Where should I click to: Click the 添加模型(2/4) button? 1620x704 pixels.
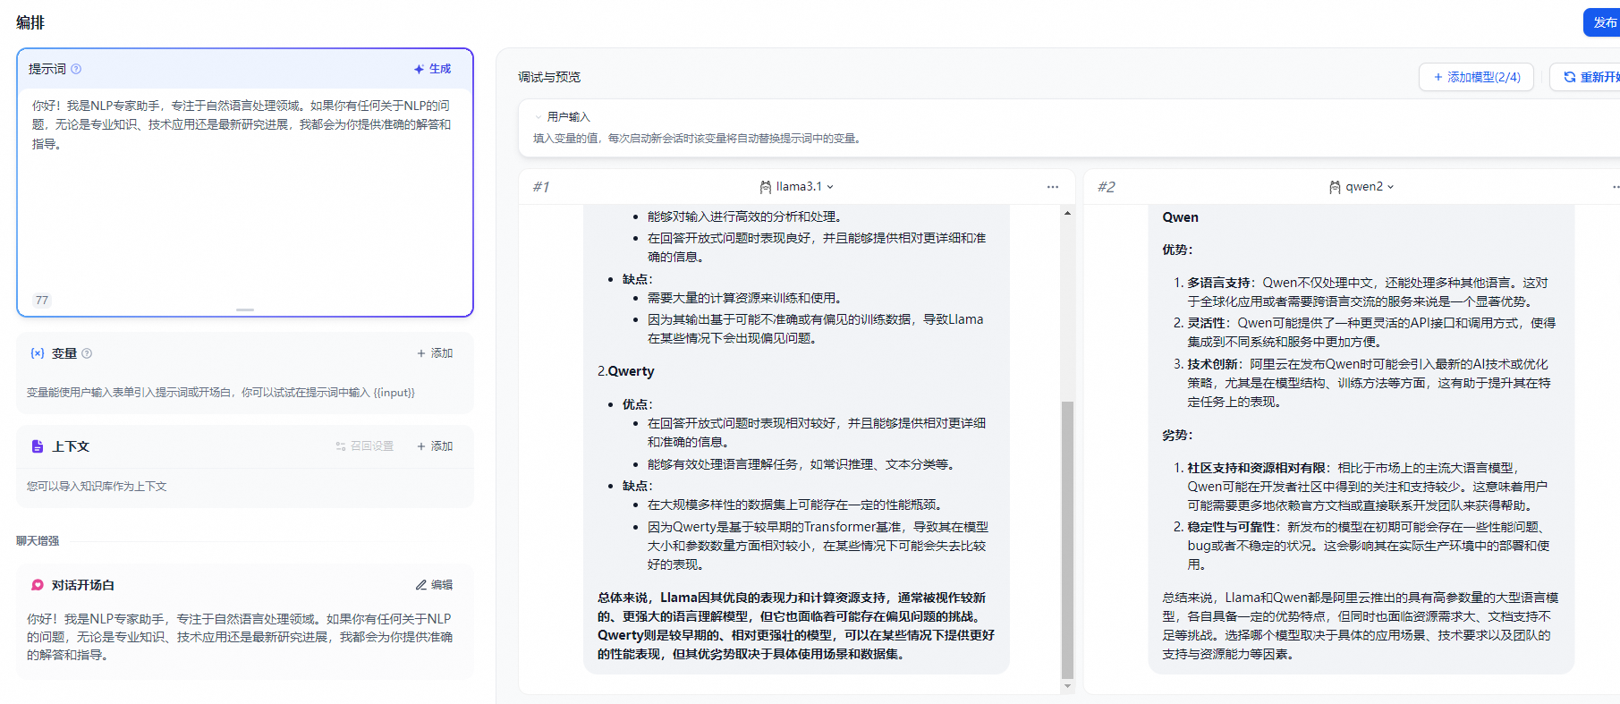pos(1476,77)
